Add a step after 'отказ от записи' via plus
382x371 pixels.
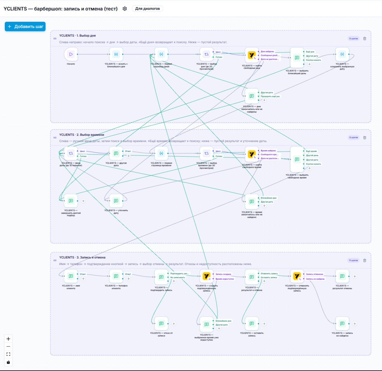coord(174,324)
